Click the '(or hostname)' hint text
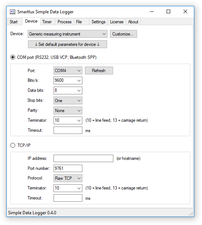Viewport: 202px width, 225px height. pyautogui.click(x=129, y=158)
